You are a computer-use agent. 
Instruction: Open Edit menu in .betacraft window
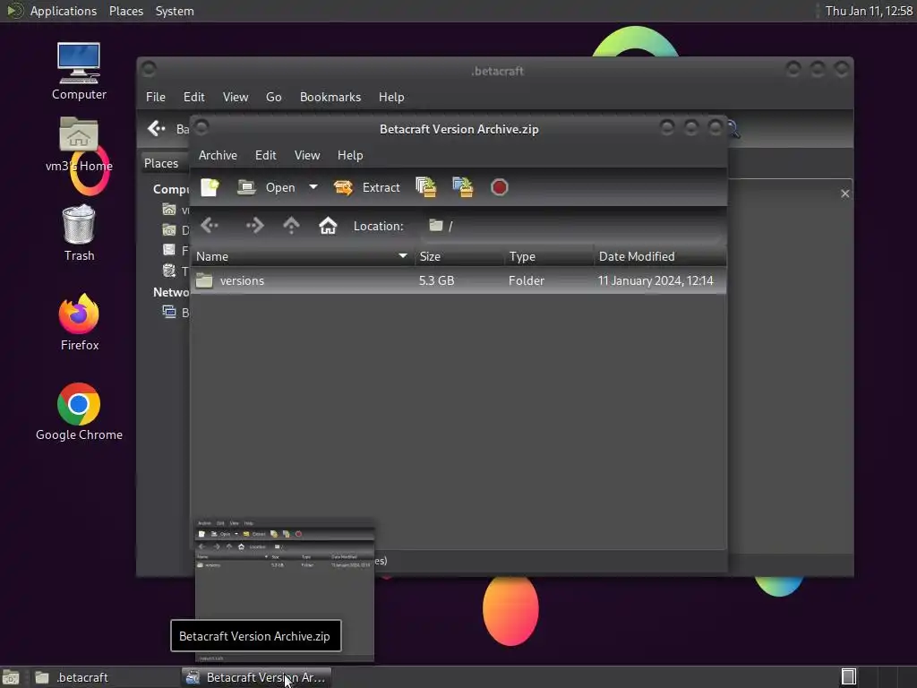click(194, 97)
